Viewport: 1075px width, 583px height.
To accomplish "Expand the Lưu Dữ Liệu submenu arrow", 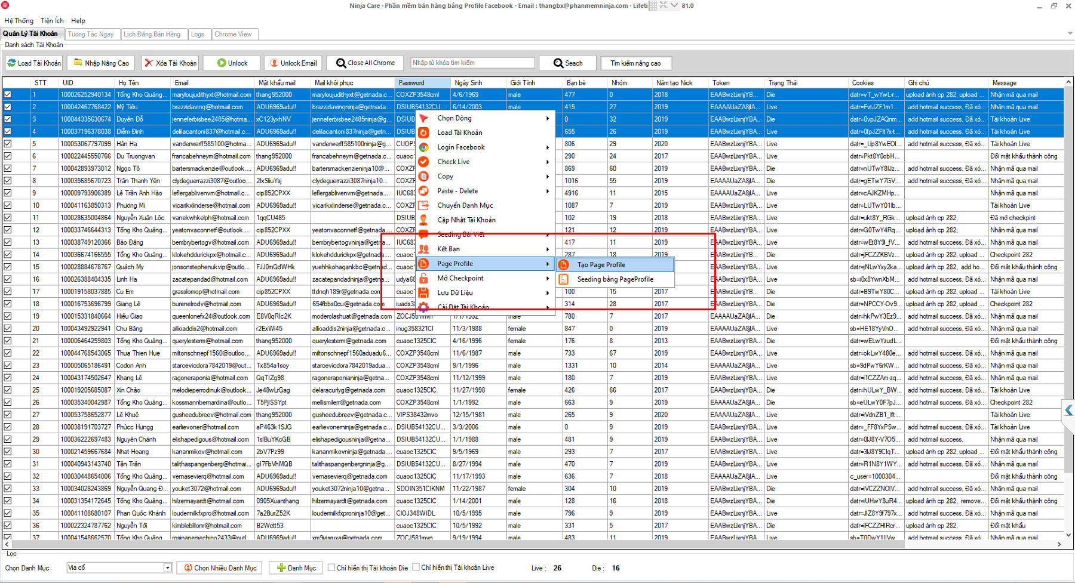I will coord(548,293).
